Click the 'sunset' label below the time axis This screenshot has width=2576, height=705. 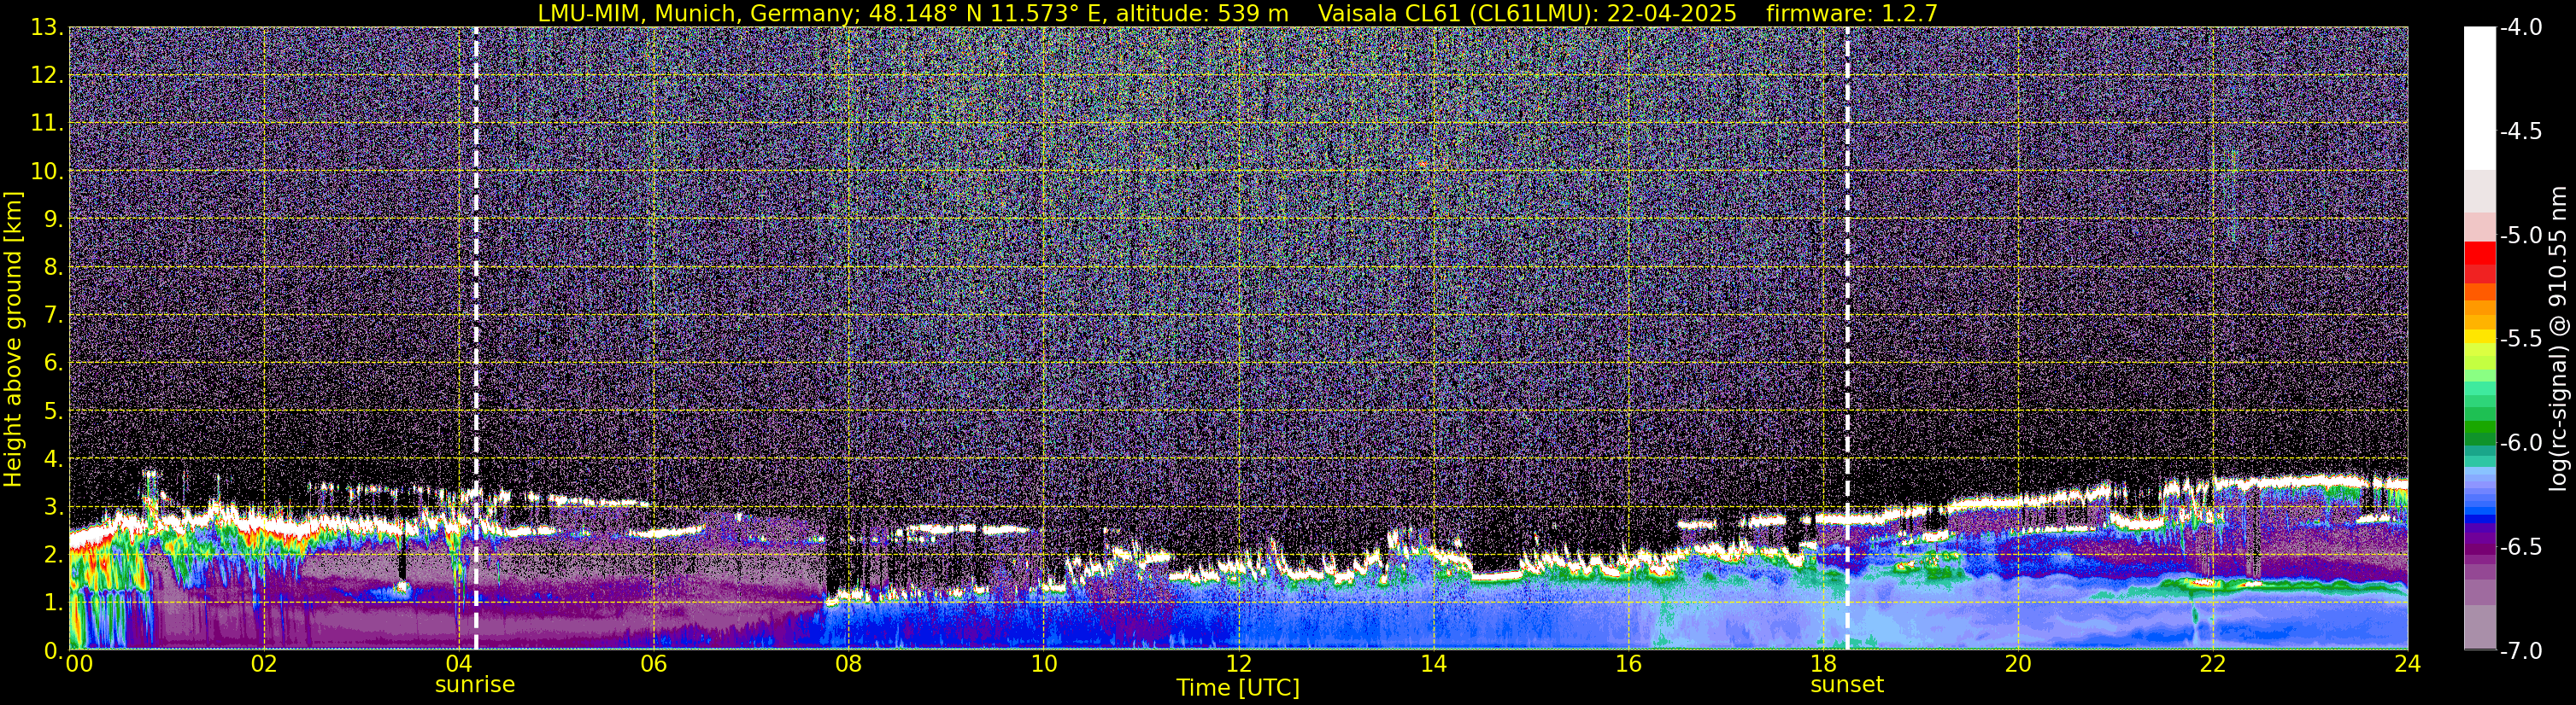point(1847,685)
